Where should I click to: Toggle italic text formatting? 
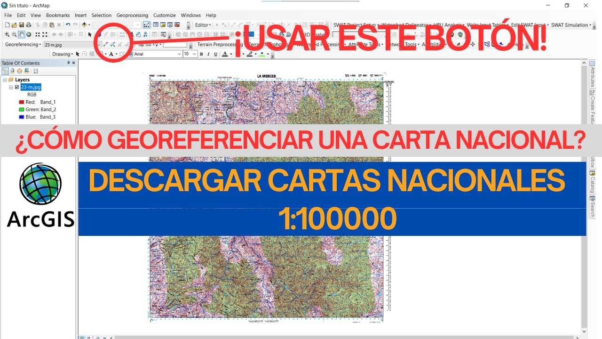point(208,54)
